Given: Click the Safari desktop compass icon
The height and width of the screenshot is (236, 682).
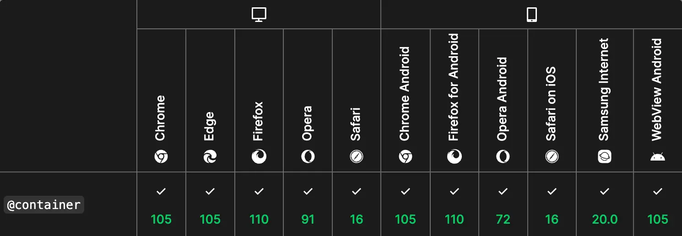Looking at the screenshot, I should (357, 157).
